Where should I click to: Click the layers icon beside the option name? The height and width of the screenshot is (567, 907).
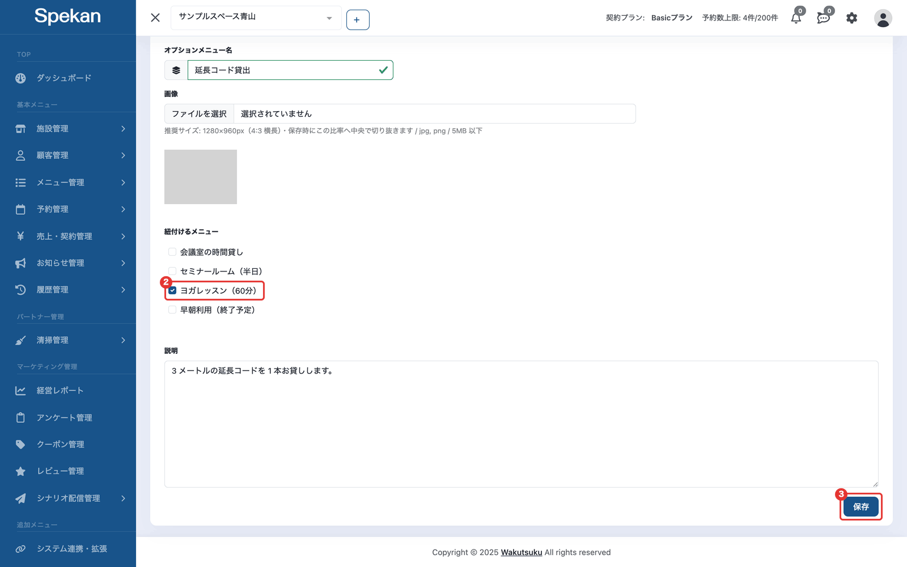click(176, 70)
